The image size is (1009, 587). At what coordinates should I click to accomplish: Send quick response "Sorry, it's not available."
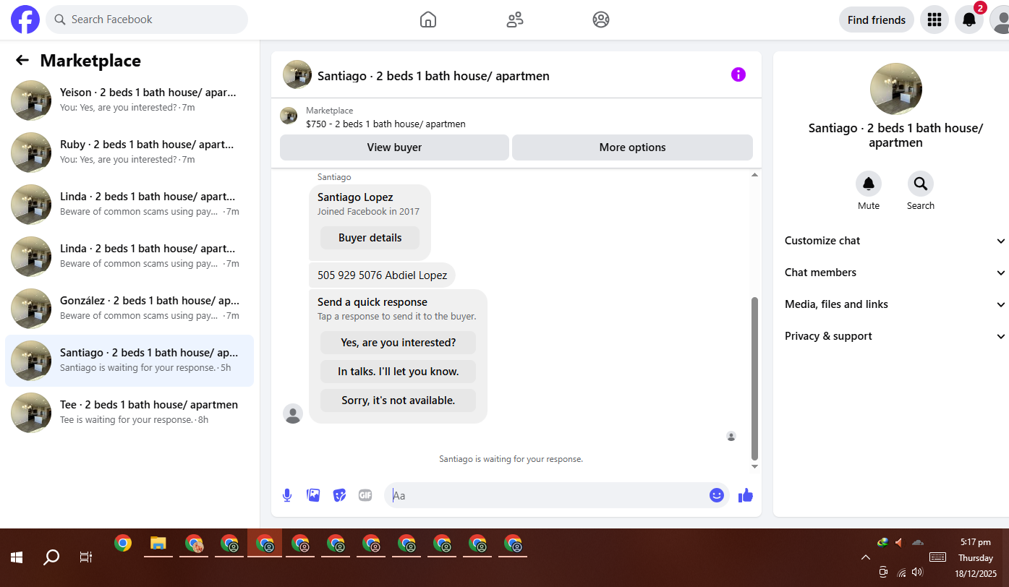(x=398, y=400)
